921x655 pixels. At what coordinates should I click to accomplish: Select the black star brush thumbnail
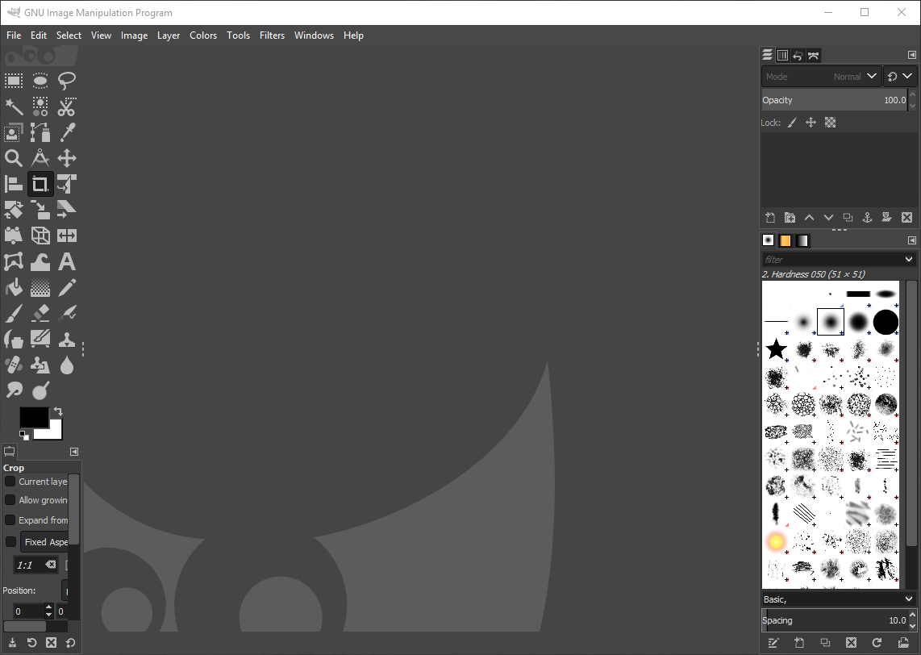click(777, 349)
